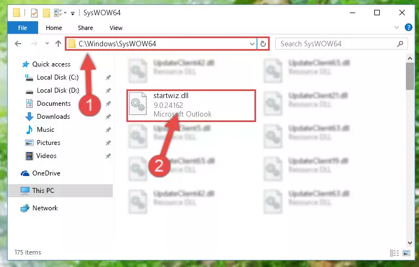This screenshot has width=419, height=267.
Task: Click the scroll down arrow of file list
Action: pyautogui.click(x=410, y=242)
